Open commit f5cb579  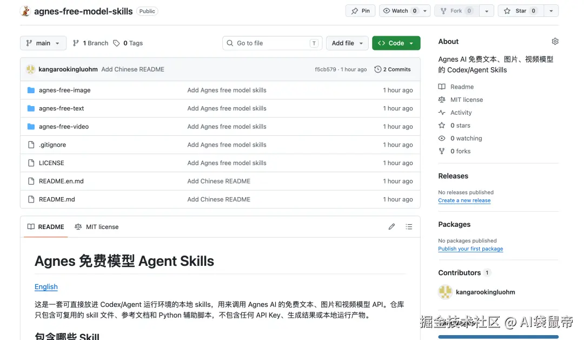[x=325, y=69]
